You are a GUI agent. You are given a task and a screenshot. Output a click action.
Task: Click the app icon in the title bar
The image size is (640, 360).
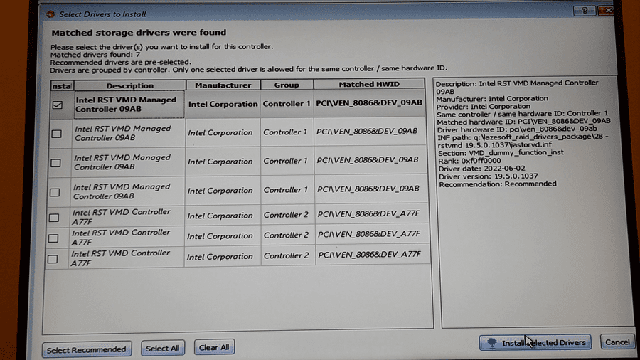pos(50,14)
